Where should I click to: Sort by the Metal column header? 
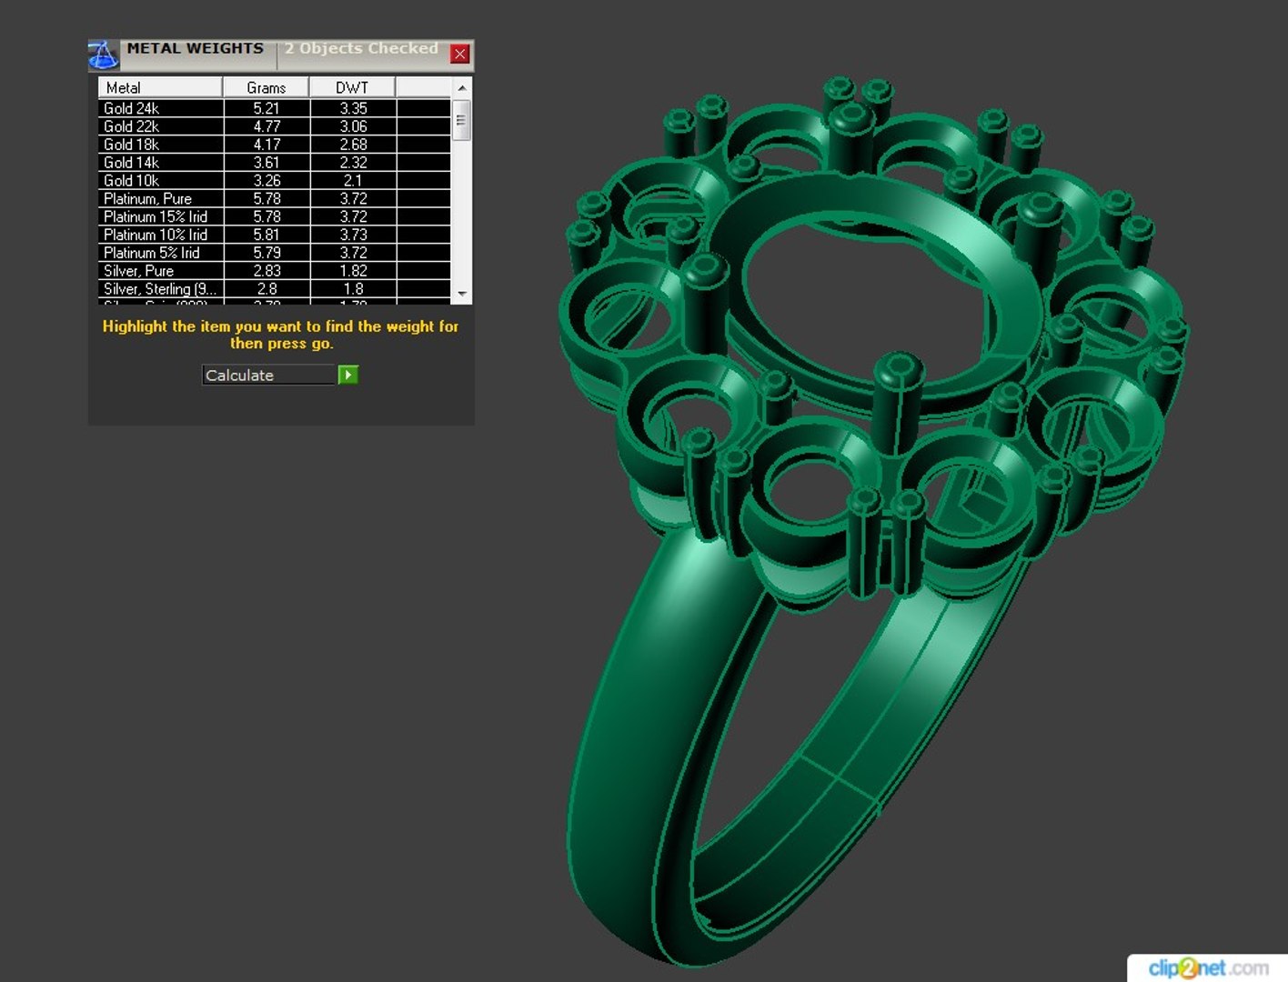(160, 87)
